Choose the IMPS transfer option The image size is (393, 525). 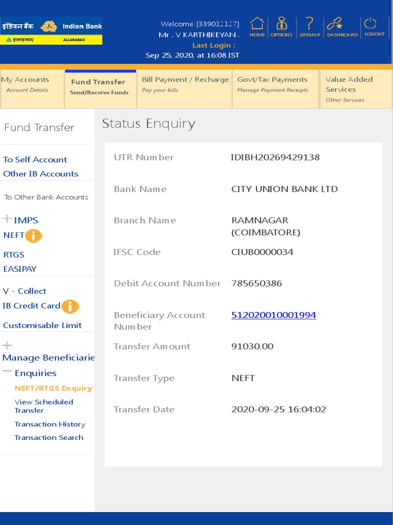[x=26, y=220]
